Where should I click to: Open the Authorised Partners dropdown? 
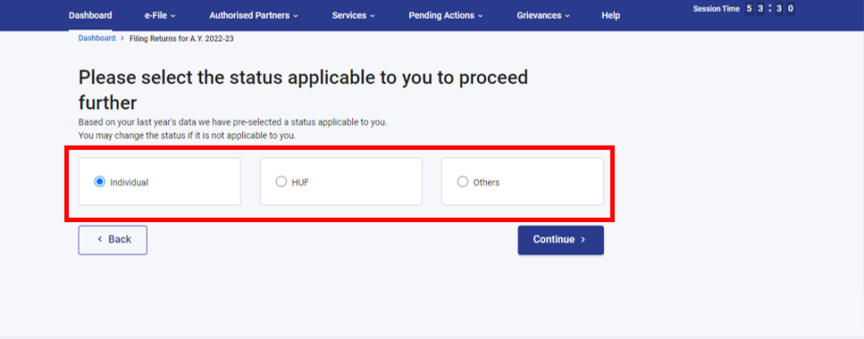[254, 15]
